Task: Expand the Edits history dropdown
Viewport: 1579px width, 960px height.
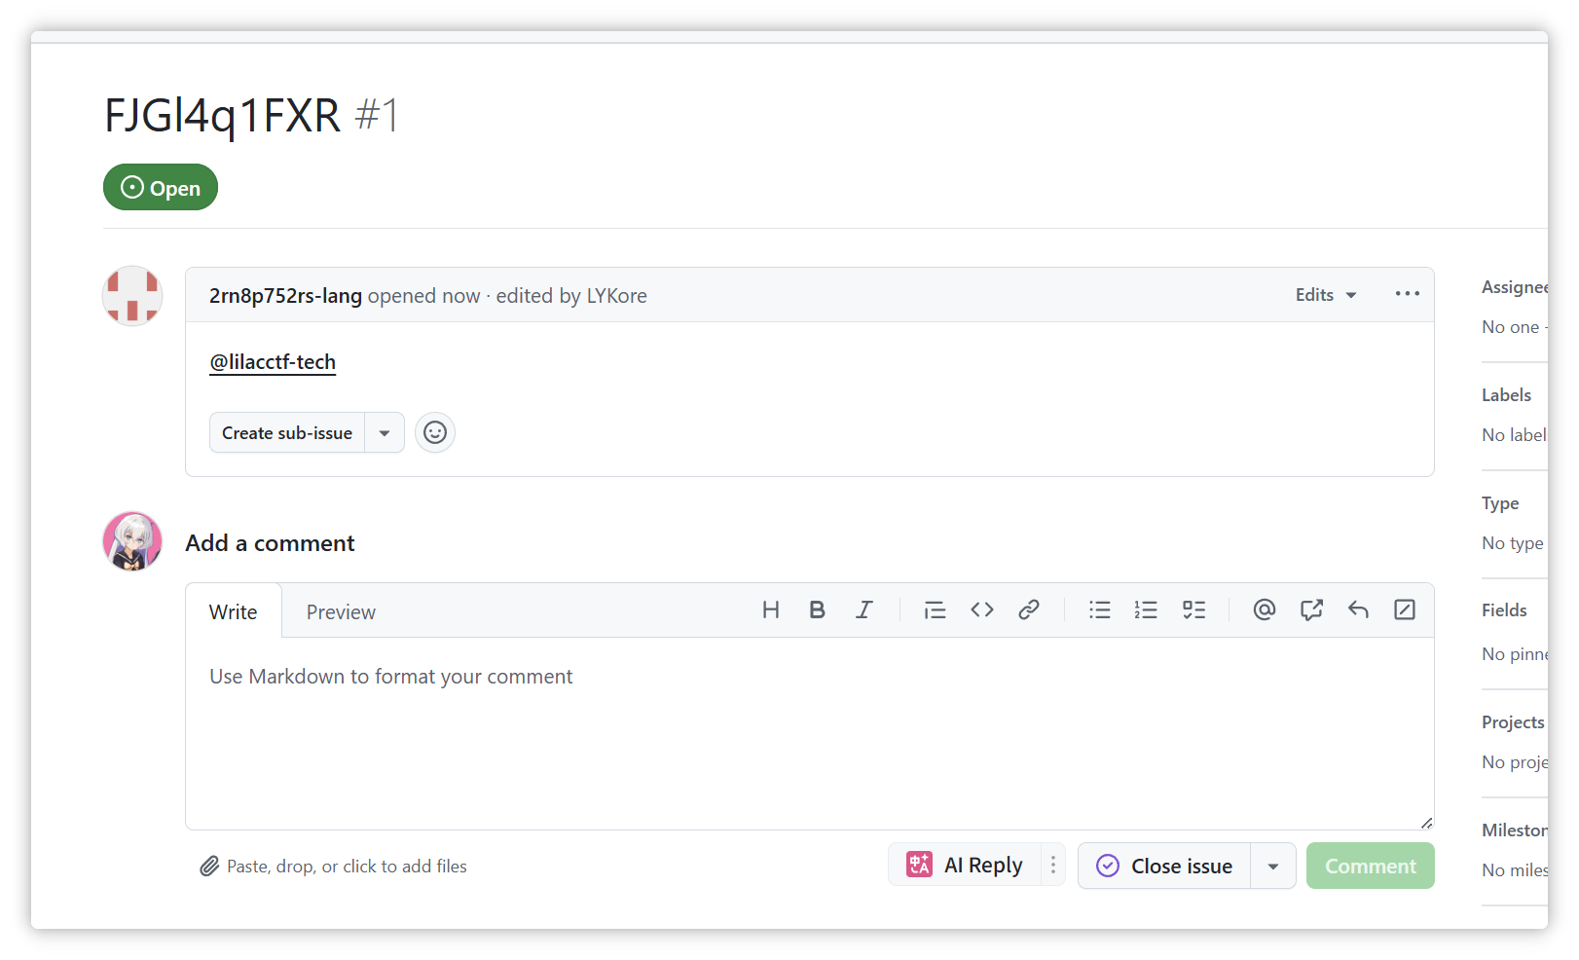Action: [x=1326, y=295]
